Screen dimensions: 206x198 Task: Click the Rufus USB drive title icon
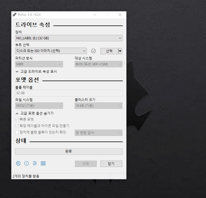pos(14,15)
